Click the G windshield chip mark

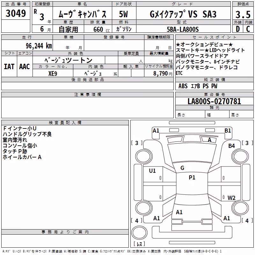tap(182, 168)
